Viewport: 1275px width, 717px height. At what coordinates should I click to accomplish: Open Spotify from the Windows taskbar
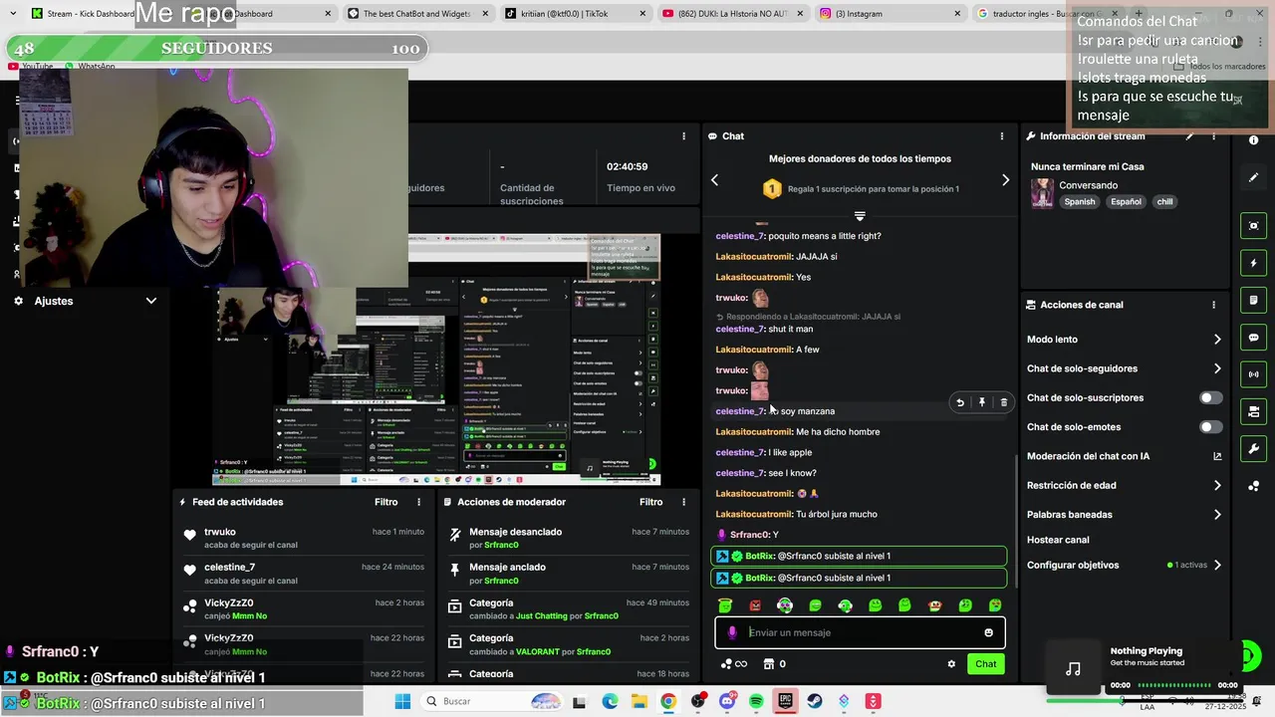[x=756, y=702]
